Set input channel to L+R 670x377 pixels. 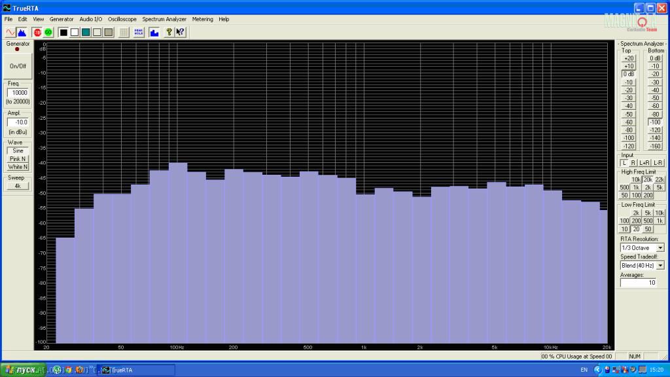coord(644,163)
